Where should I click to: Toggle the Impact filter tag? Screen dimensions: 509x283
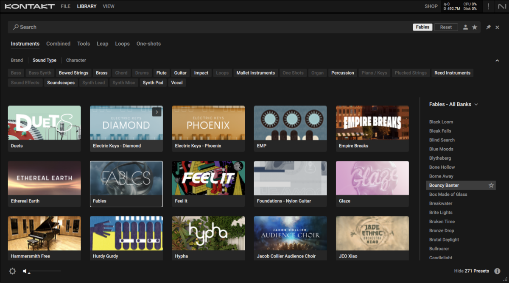point(201,73)
